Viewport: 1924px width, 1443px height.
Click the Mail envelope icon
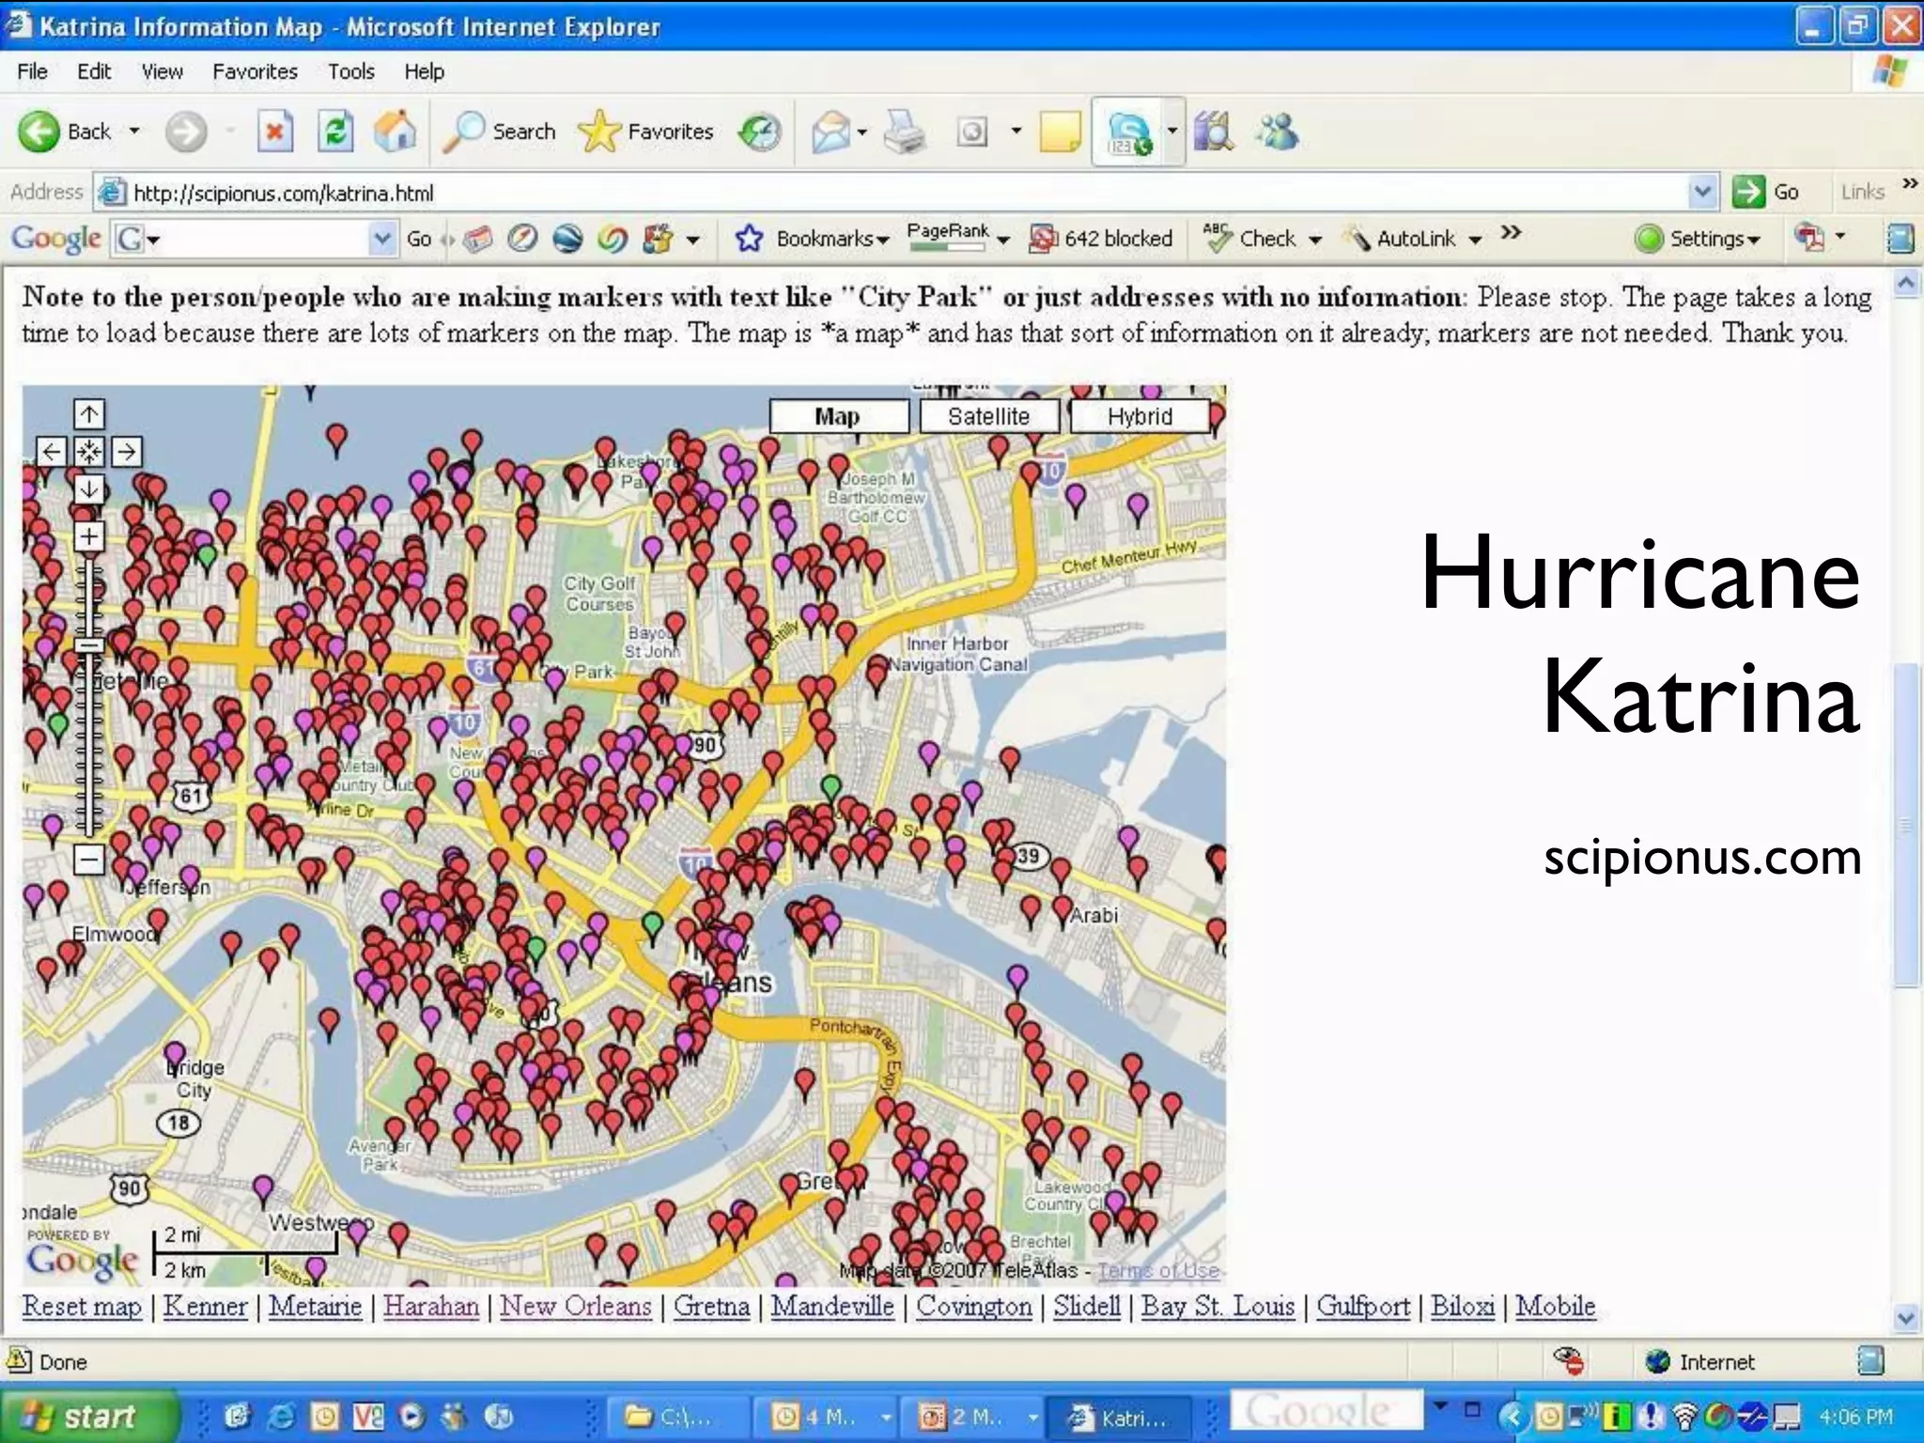[x=830, y=132]
